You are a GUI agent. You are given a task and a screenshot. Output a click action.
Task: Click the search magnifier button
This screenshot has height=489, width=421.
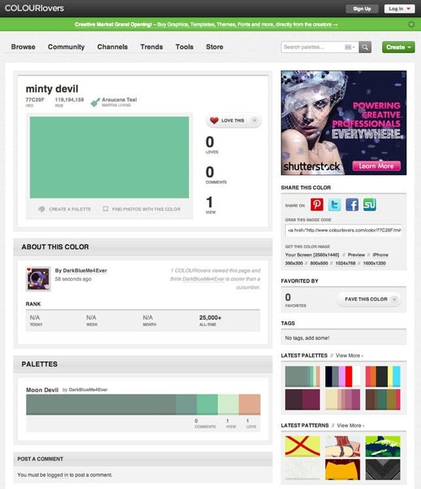(x=365, y=47)
